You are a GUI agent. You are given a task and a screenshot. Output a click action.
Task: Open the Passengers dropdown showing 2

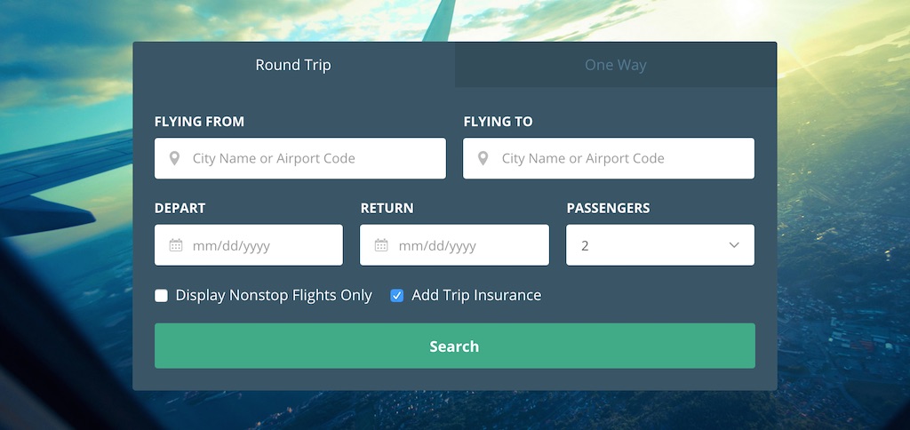click(660, 245)
